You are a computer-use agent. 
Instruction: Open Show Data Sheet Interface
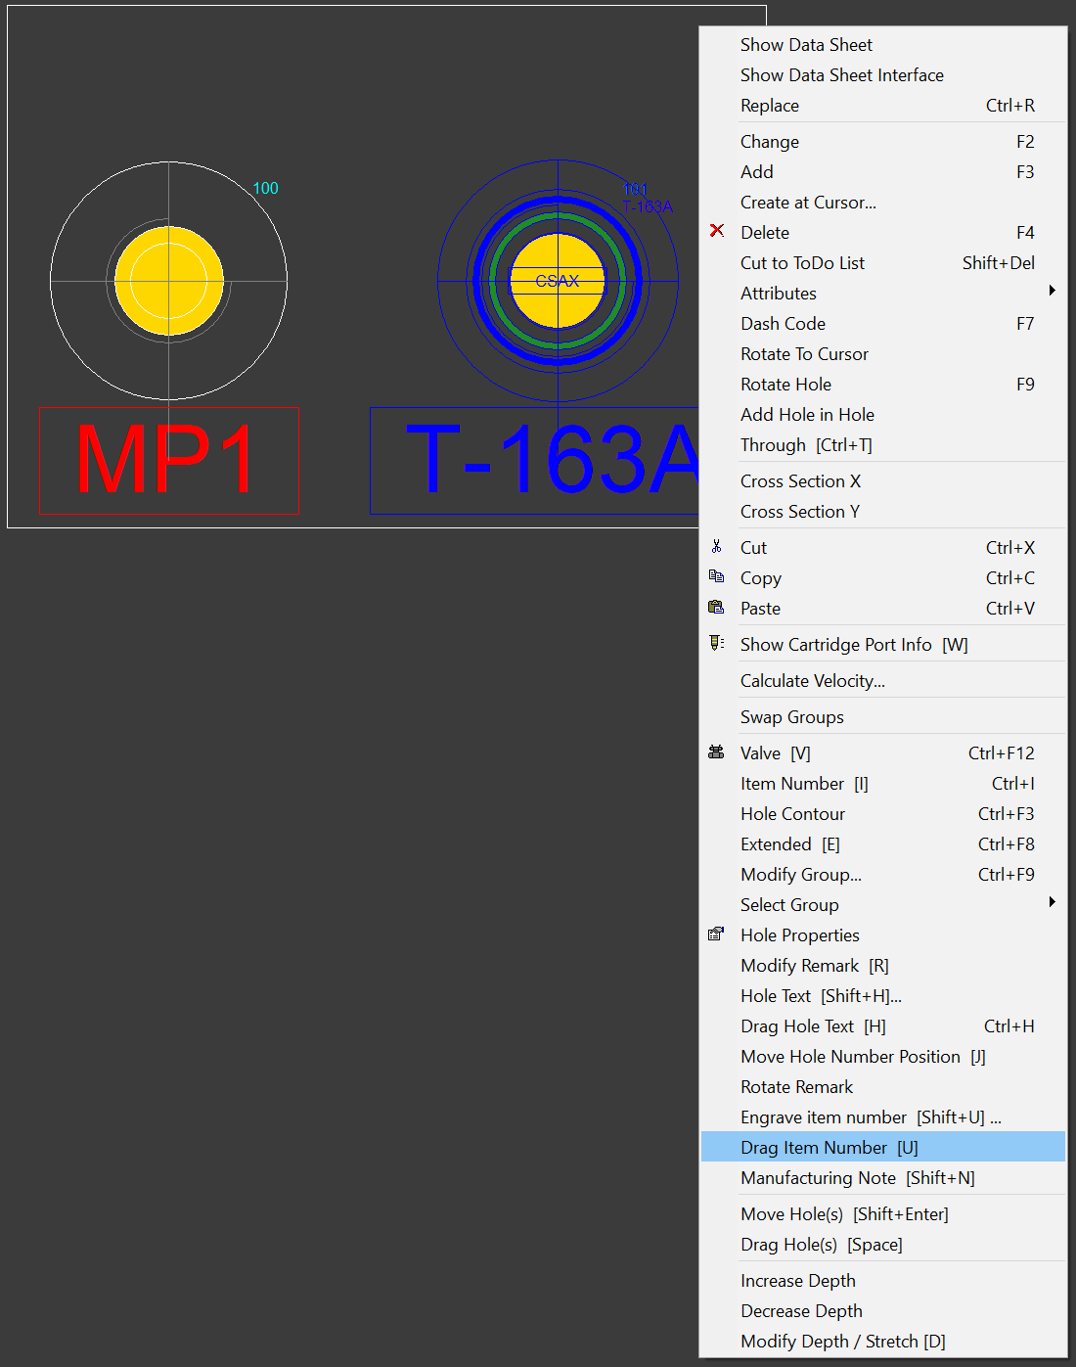pos(883,75)
